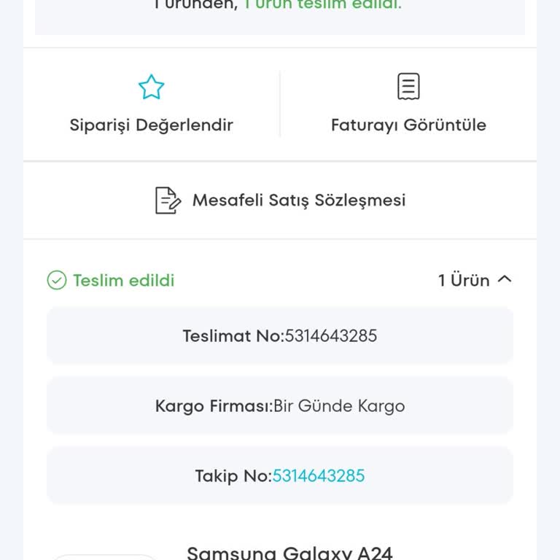Click the contract paper-and-pen icon

[x=168, y=201]
